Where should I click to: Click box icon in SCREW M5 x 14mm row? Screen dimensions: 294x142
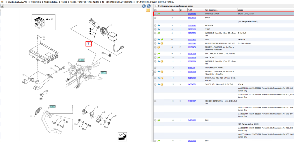(x=162, y=84)
